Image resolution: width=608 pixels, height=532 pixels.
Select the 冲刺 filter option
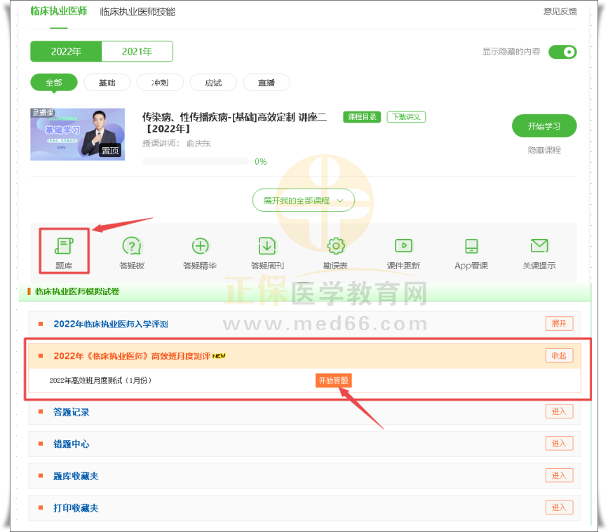[x=160, y=83]
